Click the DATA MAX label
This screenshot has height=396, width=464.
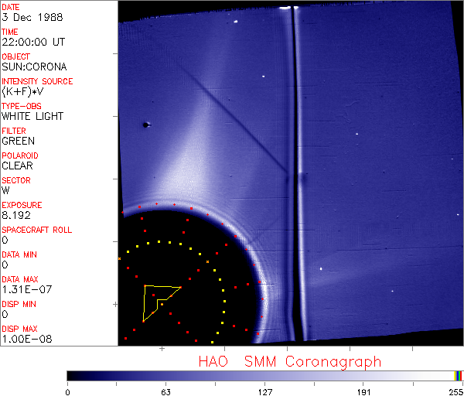click(x=20, y=279)
